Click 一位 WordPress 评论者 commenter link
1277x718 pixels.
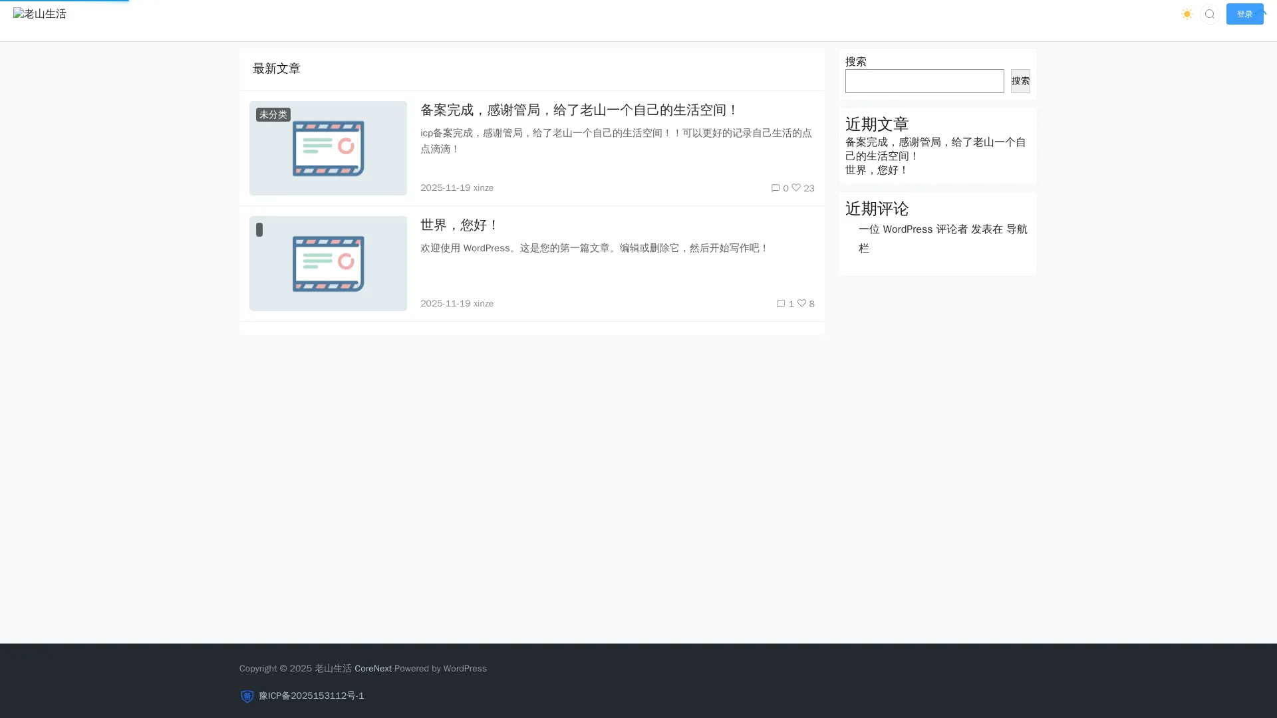click(x=913, y=229)
